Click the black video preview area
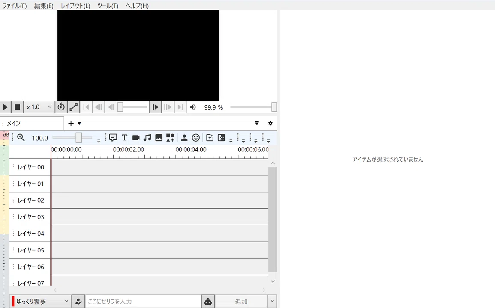The height and width of the screenshot is (308, 495). point(138,56)
